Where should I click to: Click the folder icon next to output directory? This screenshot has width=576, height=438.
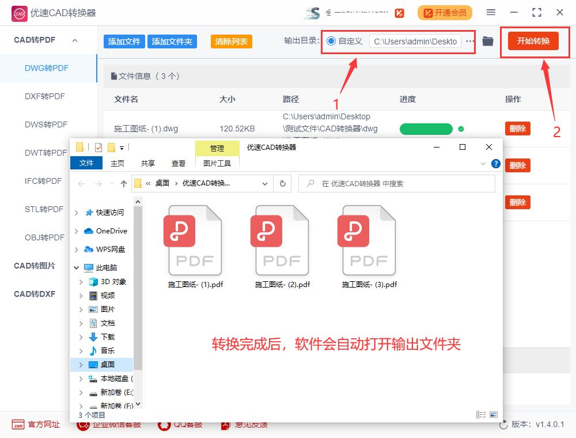point(488,41)
